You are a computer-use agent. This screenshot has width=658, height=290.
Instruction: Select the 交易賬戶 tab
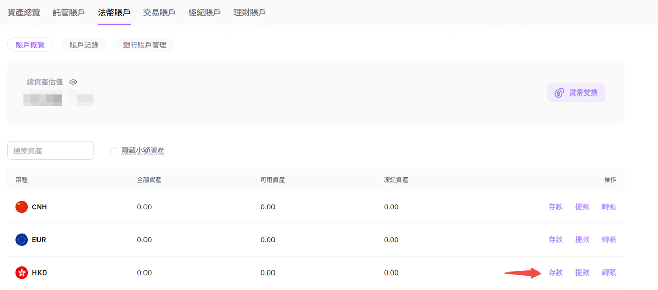[x=159, y=12]
